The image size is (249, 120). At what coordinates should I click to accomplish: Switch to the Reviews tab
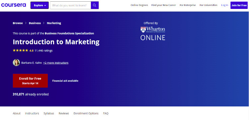pos(64,113)
